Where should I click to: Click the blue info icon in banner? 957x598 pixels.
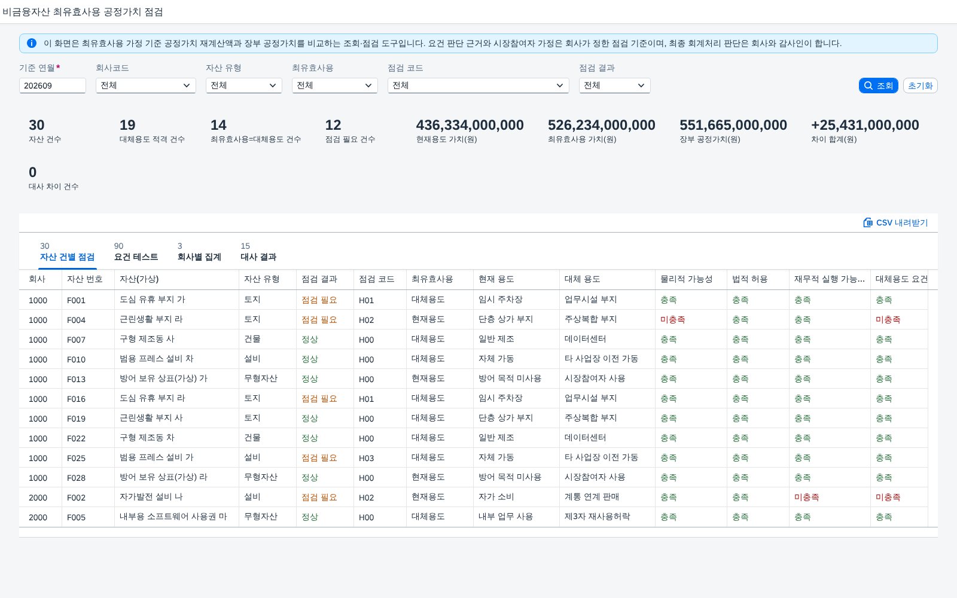(32, 43)
